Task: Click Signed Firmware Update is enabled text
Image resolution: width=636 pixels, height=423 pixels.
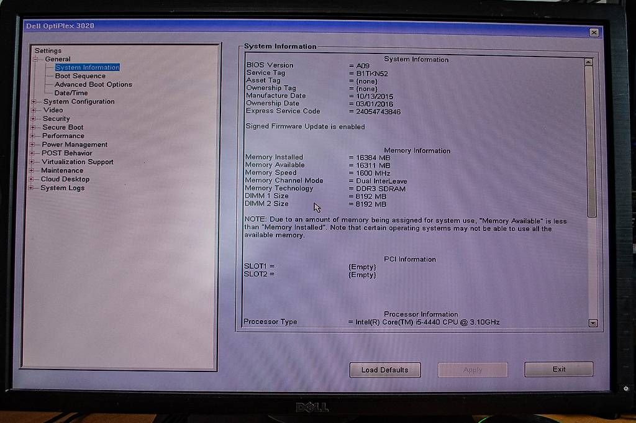Action: pyautogui.click(x=305, y=127)
